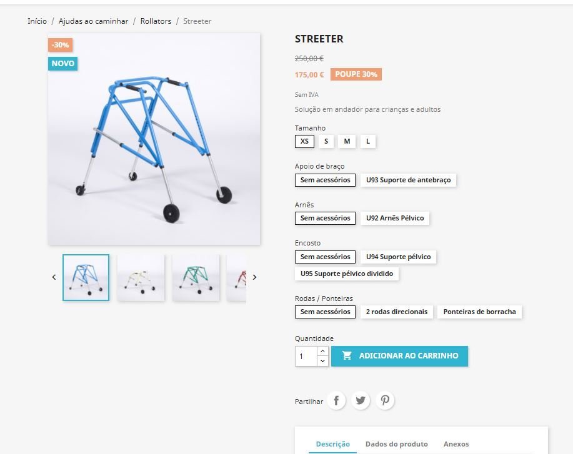The image size is (573, 454).
Task: Switch to the Anexos tab
Action: 456,444
